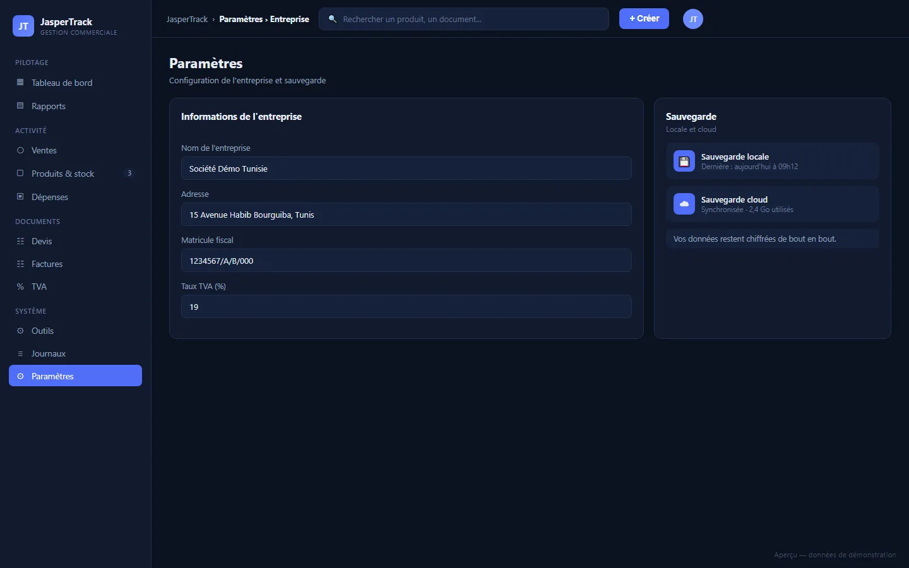909x568 pixels.
Task: Click the TVA percent icon in sidebar
Action: (x=20, y=287)
